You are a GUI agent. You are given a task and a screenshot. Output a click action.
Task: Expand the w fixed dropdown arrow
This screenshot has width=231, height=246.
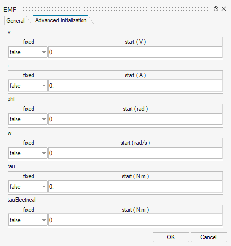44,153
